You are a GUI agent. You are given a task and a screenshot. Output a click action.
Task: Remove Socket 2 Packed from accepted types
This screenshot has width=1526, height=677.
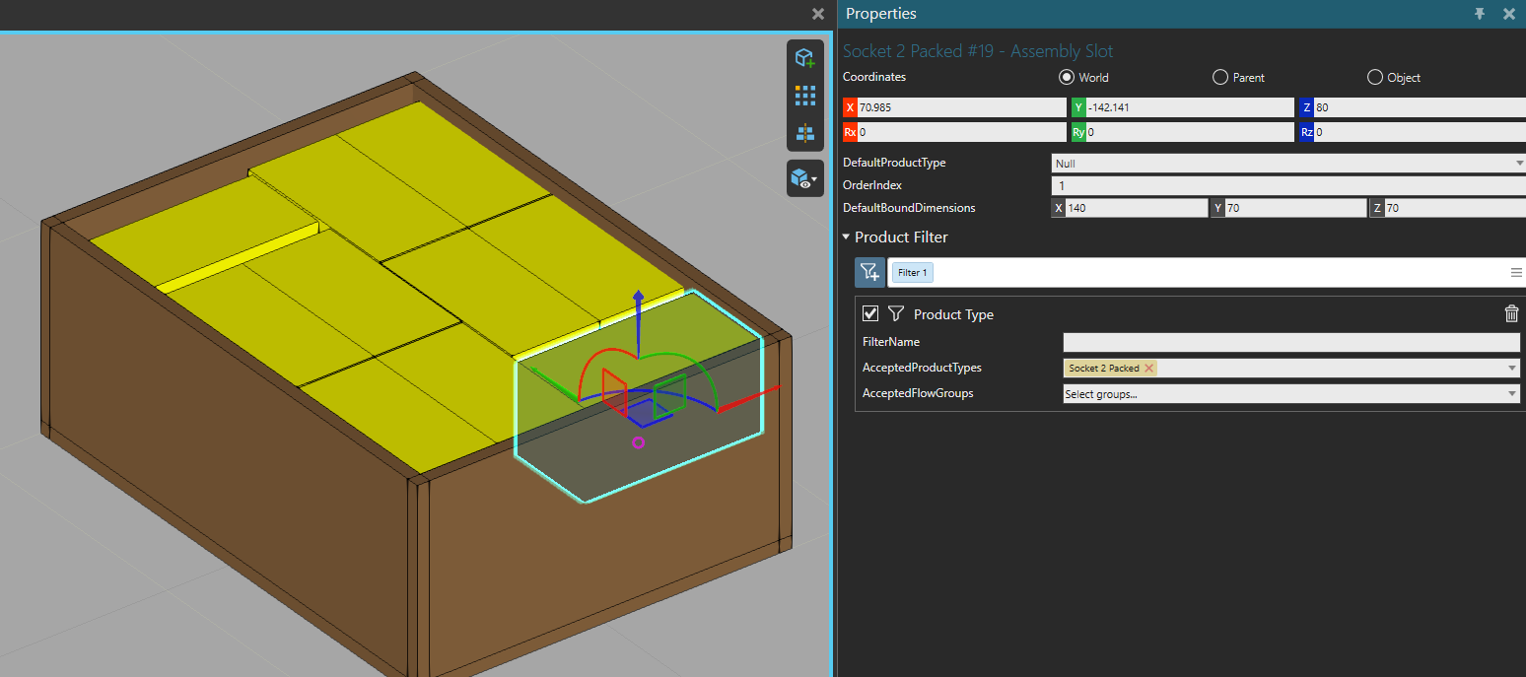point(1148,369)
